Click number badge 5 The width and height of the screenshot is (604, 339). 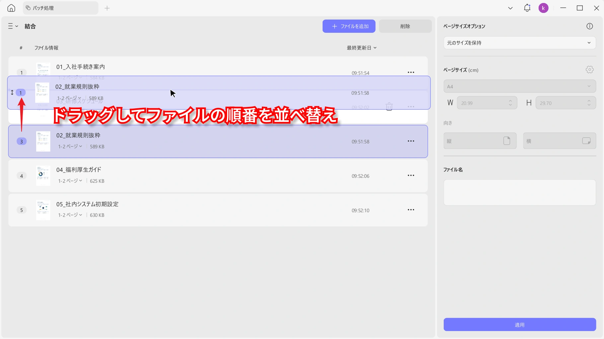coord(22,210)
